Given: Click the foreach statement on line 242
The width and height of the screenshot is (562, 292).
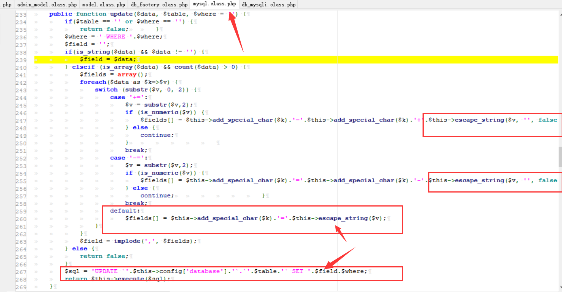Looking at the screenshot, I should 93,82.
